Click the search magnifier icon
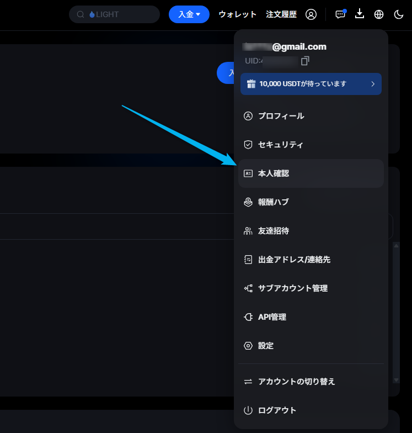 click(x=81, y=14)
